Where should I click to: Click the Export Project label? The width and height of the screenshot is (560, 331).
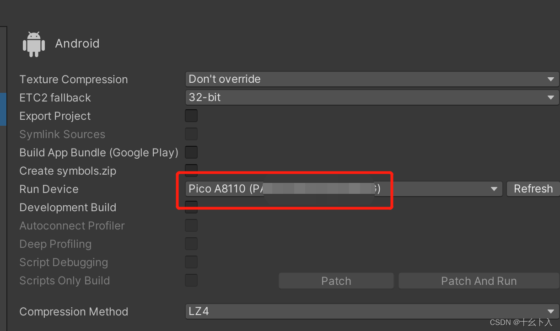coord(55,116)
